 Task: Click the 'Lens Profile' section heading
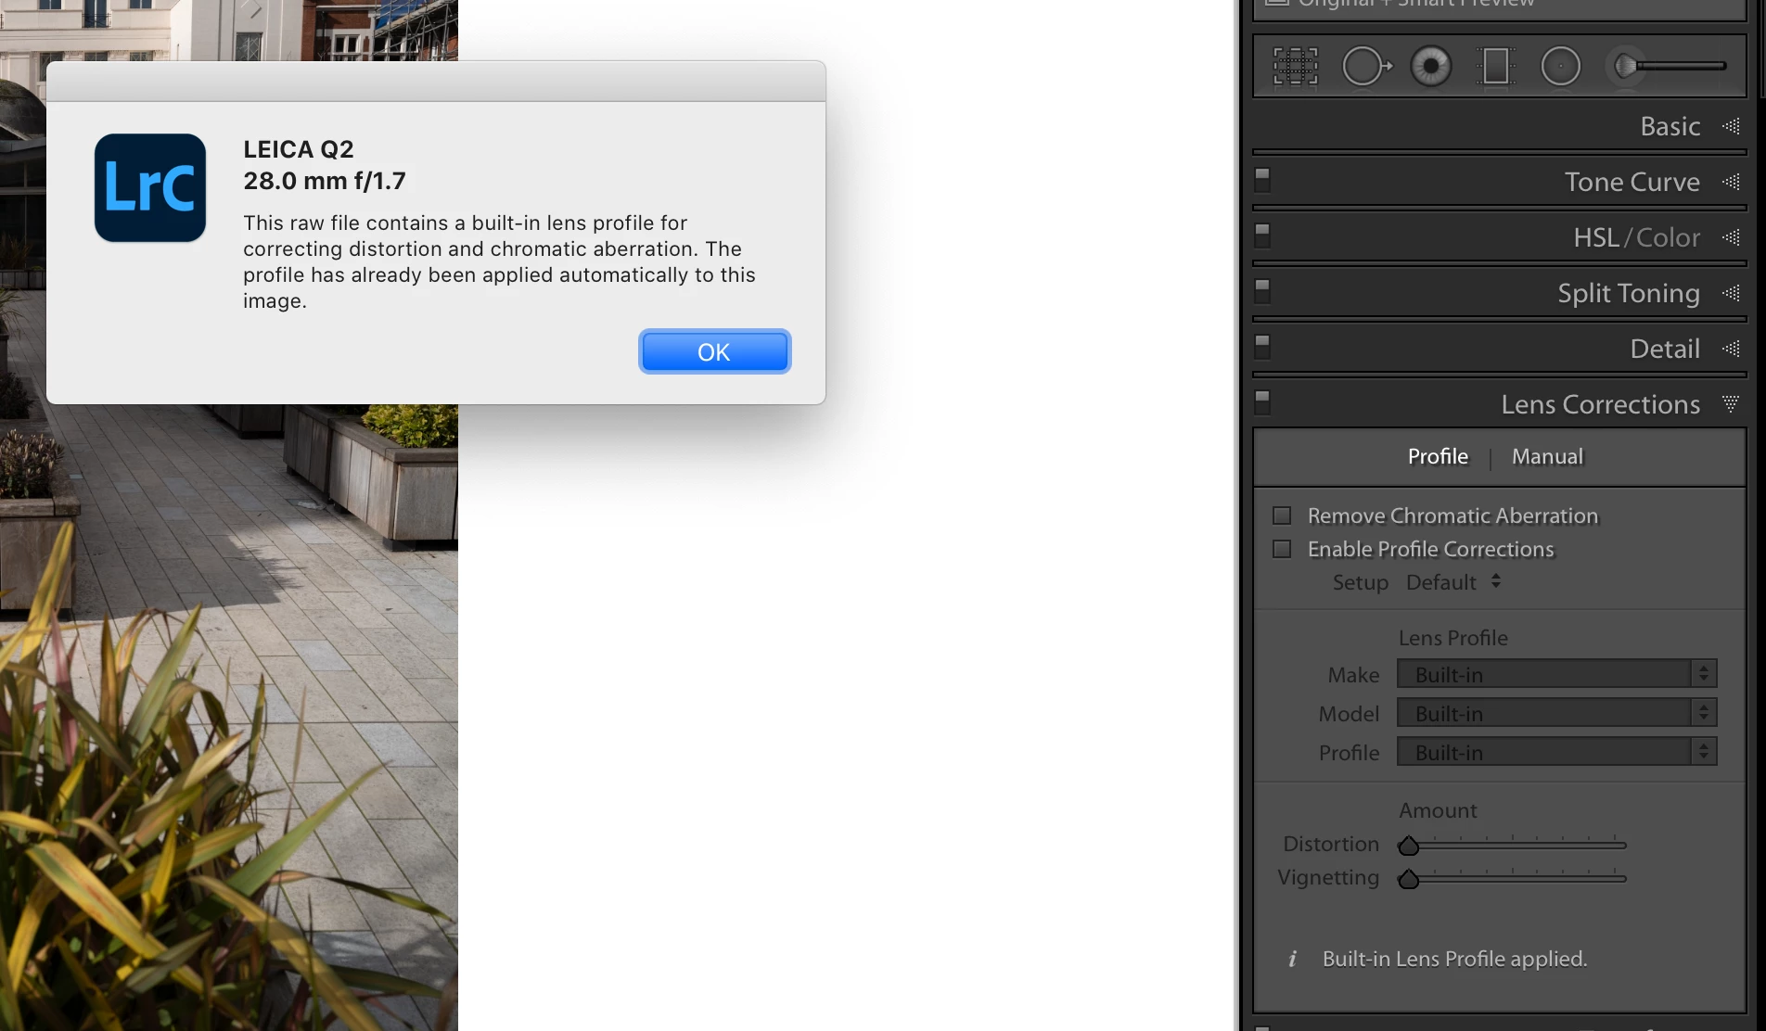tap(1452, 638)
